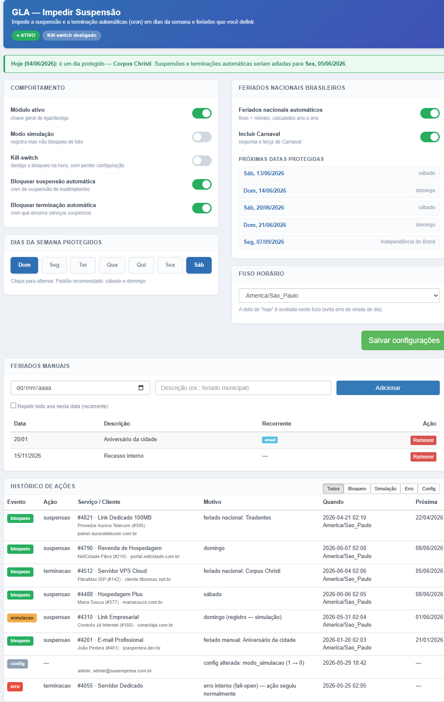Viewport: 444px width, 702px height.
Task: Click service #4201 E-mail Profissional
Action: click(x=110, y=640)
